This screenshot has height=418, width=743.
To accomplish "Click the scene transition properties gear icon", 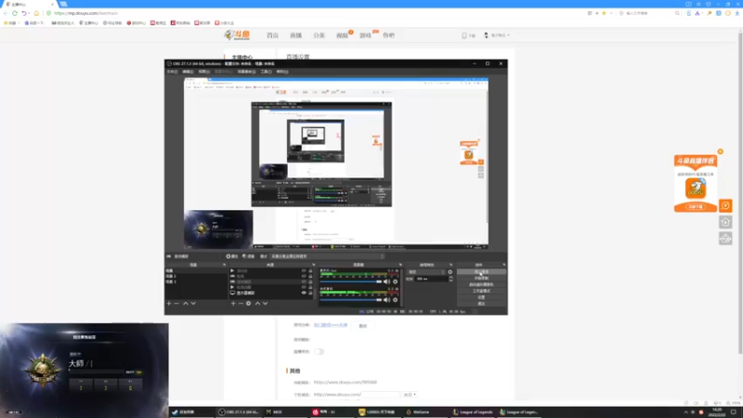I will point(450,272).
